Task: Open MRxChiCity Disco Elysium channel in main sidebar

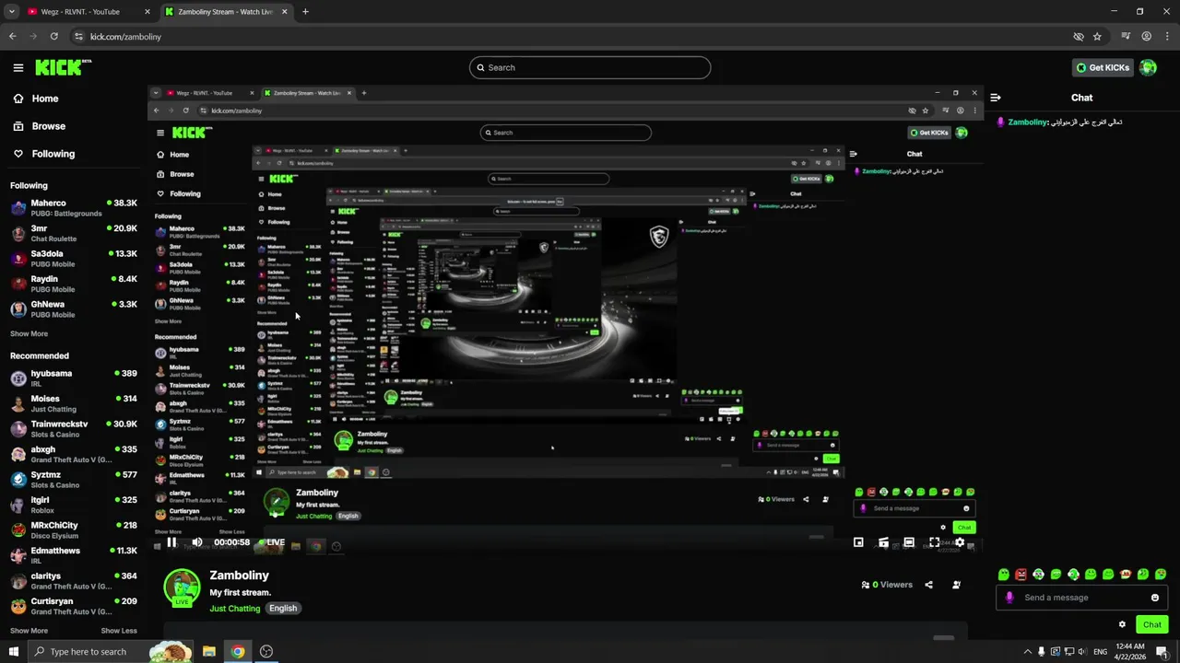Action: [74, 530]
